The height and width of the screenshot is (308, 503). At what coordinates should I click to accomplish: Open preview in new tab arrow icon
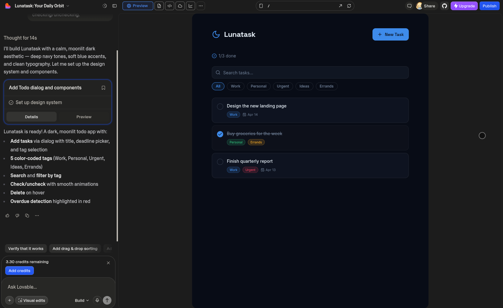coord(340,6)
